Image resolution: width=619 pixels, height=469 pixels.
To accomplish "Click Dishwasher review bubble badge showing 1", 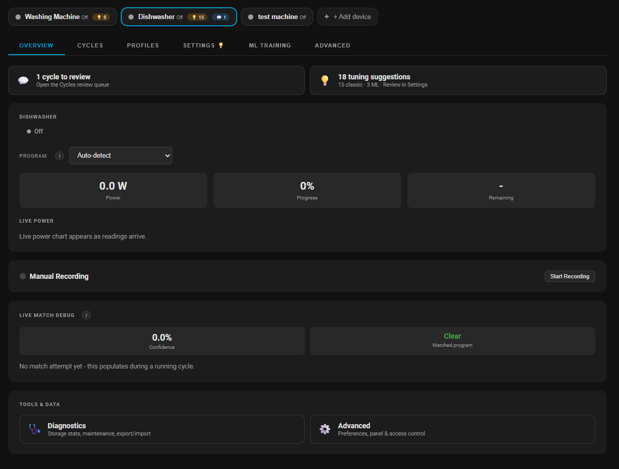I will coord(221,17).
